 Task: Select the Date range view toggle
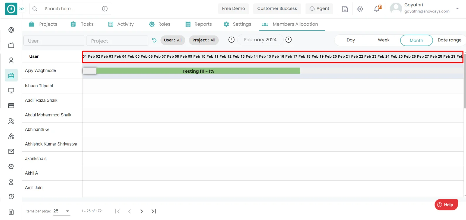(x=449, y=40)
